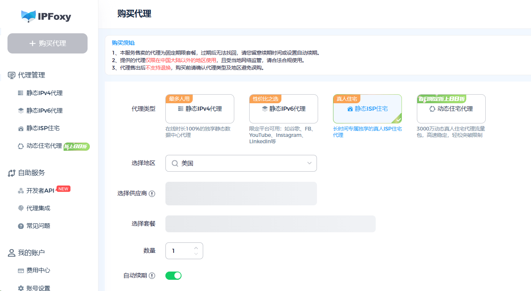Open 静态IPv4代理 in the sidebar
This screenshot has height=291, width=531.
pos(44,93)
